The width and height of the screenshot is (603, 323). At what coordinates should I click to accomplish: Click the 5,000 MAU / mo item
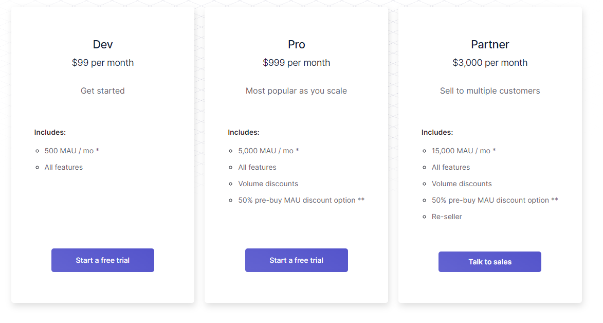click(x=268, y=151)
